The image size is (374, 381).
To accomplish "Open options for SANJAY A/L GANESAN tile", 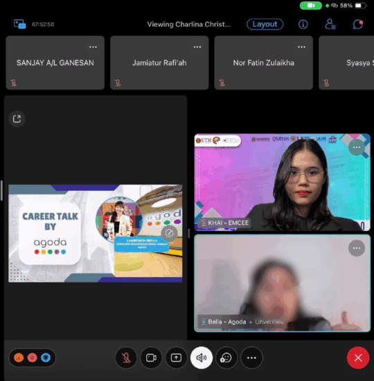I will pyautogui.click(x=93, y=47).
